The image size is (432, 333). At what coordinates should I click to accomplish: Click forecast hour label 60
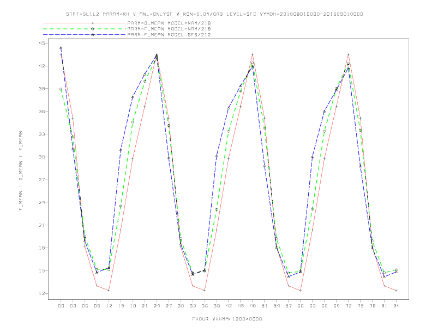click(301, 306)
